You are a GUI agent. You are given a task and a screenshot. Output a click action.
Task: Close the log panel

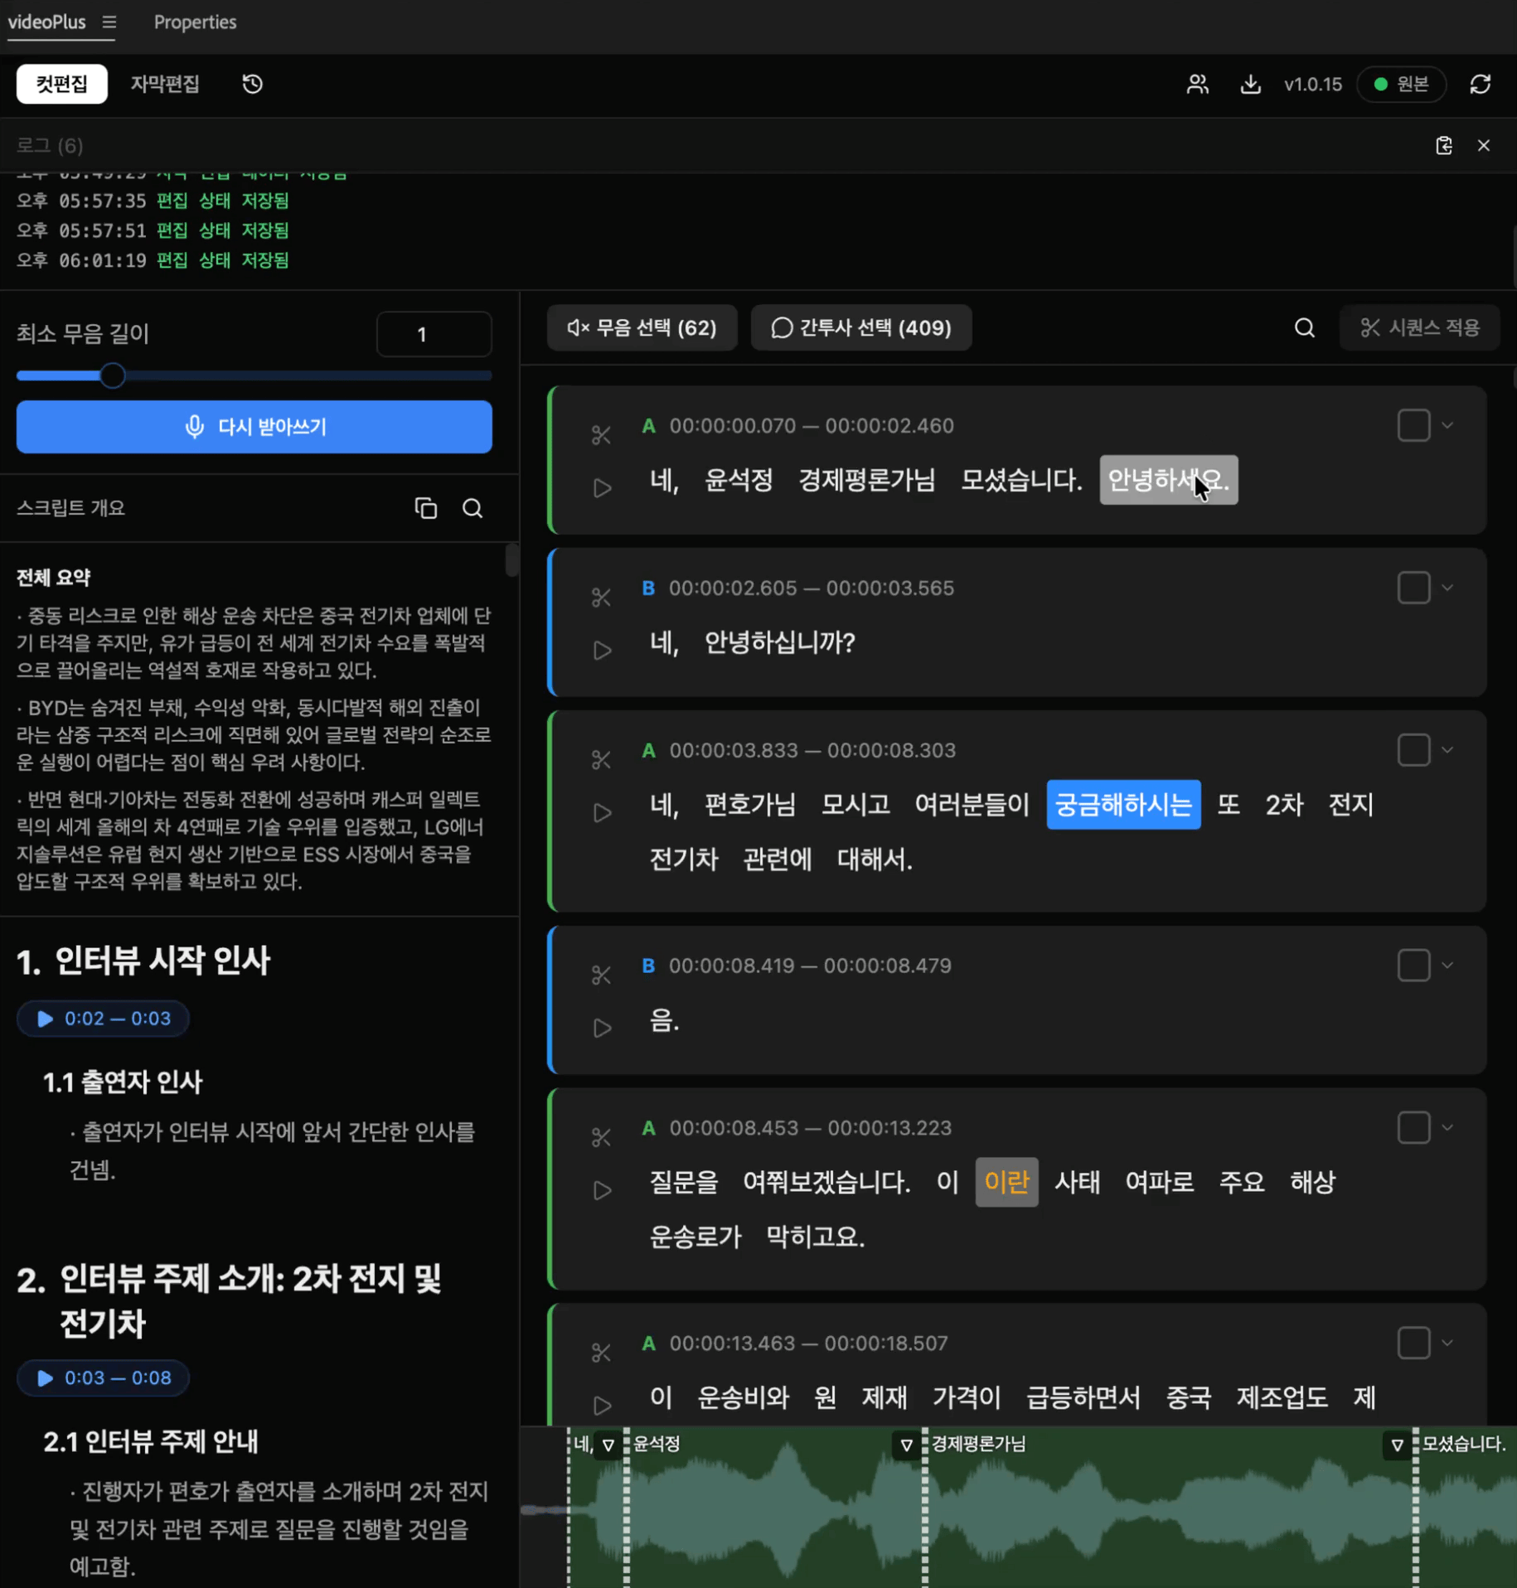(1483, 145)
